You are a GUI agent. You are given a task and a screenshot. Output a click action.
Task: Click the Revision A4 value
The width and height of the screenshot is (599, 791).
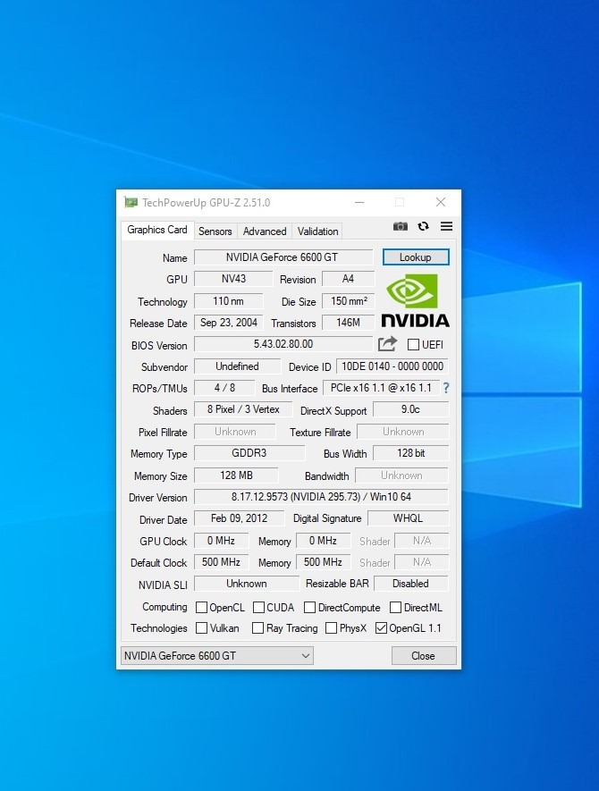pos(349,279)
